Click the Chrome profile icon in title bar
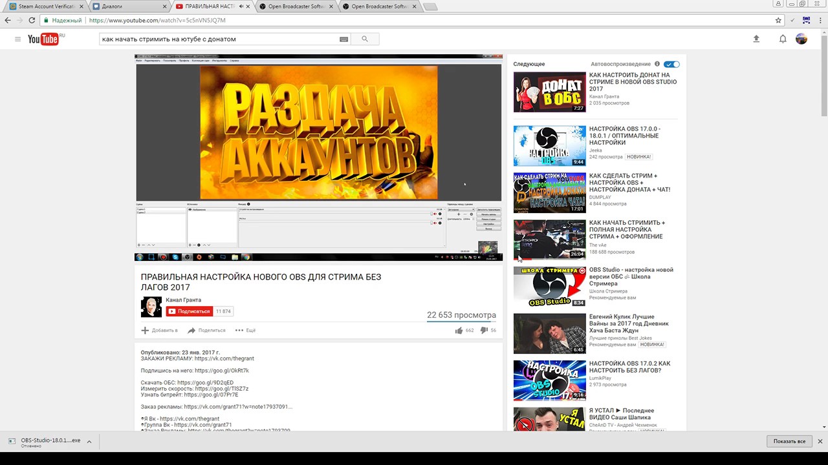Image resolution: width=828 pixels, height=465 pixels. (x=779, y=4)
